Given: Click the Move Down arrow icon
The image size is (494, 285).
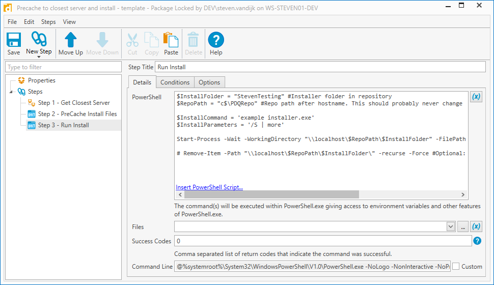Looking at the screenshot, I should (102, 40).
